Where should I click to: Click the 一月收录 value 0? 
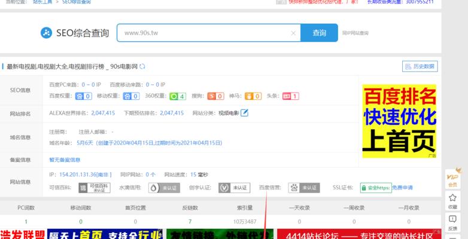(x=409, y=222)
